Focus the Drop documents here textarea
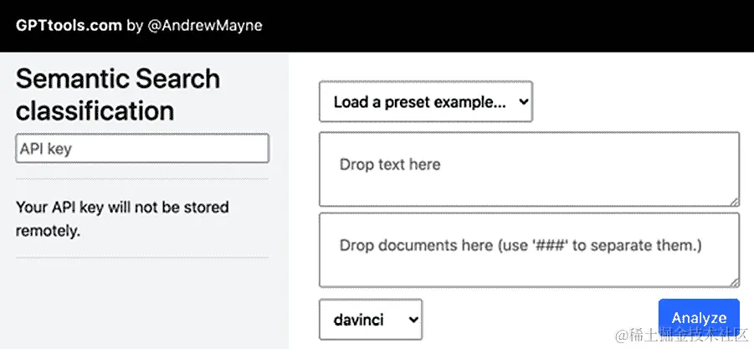The image size is (754, 349). tap(529, 250)
